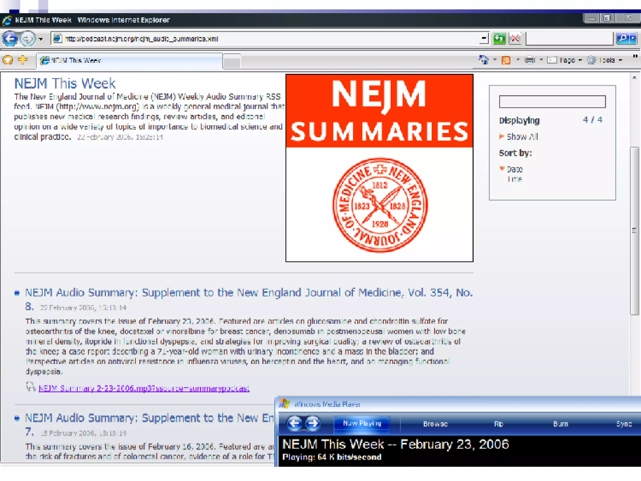Click the attachment icon beside the mp3 link
This screenshot has width=641, height=481.
pyautogui.click(x=30, y=387)
